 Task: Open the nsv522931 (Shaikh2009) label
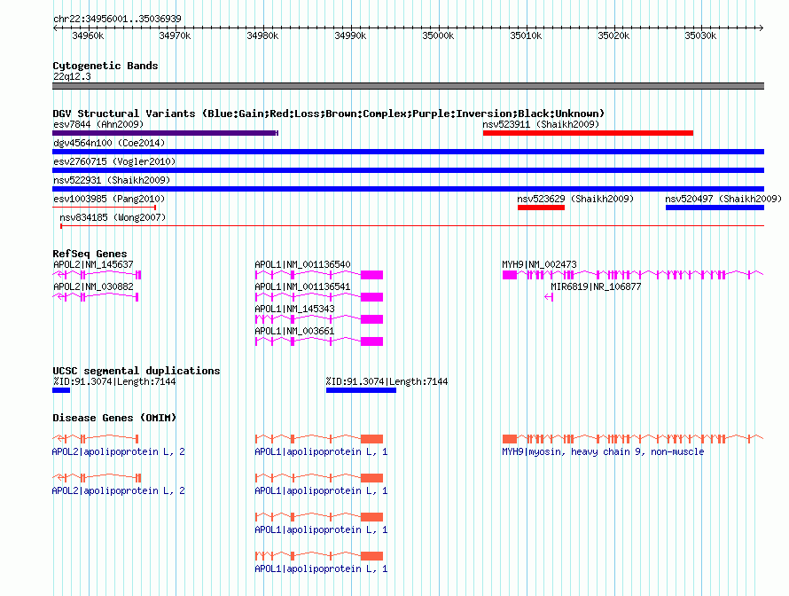[x=112, y=180]
